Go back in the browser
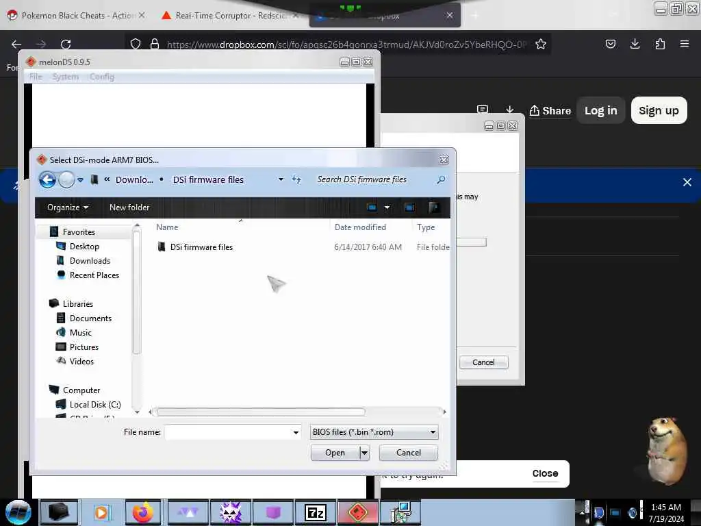Viewport: 701px width, 526px height. click(16, 44)
